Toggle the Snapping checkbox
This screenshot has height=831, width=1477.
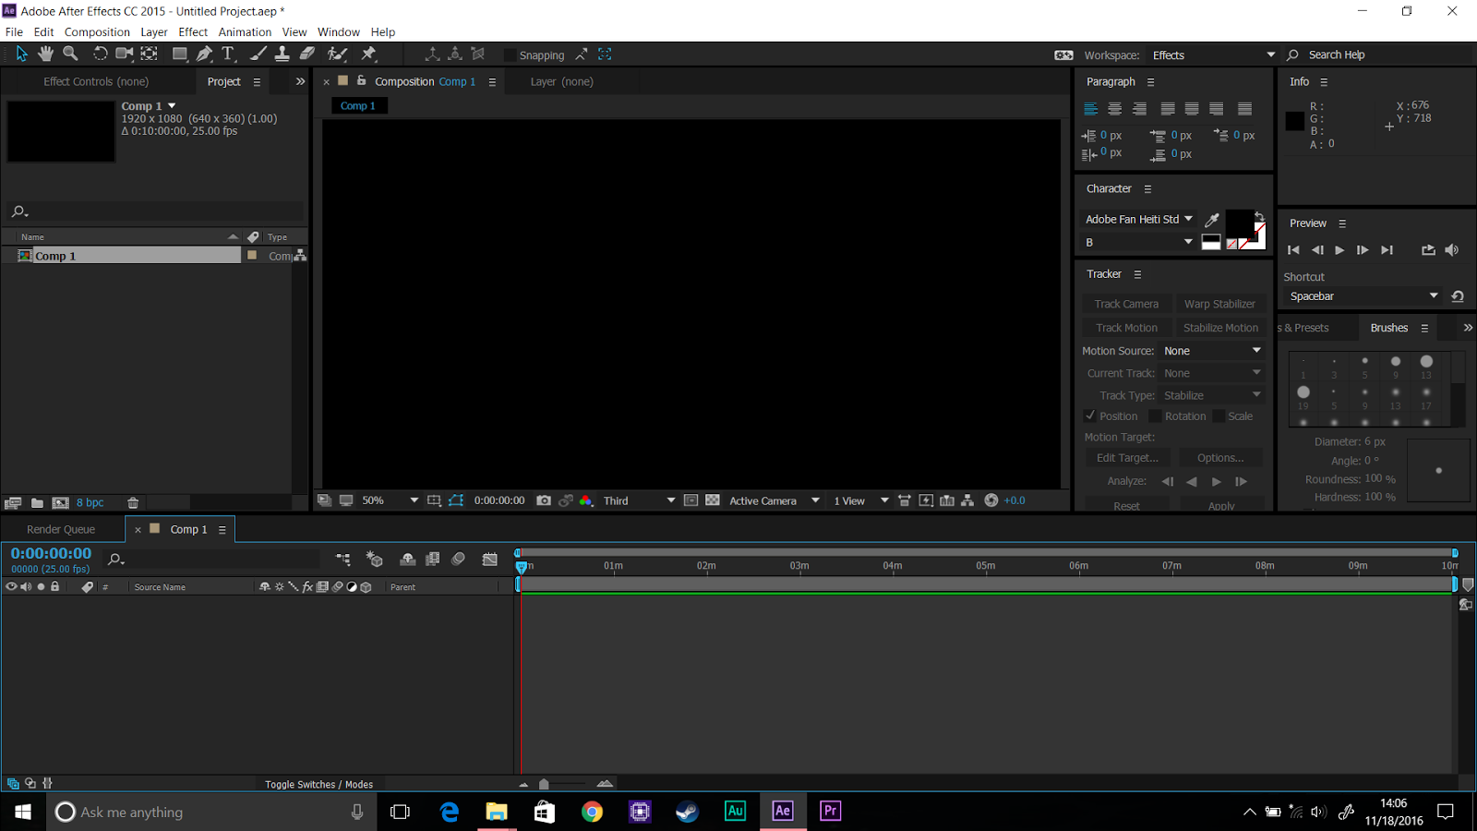tap(510, 55)
